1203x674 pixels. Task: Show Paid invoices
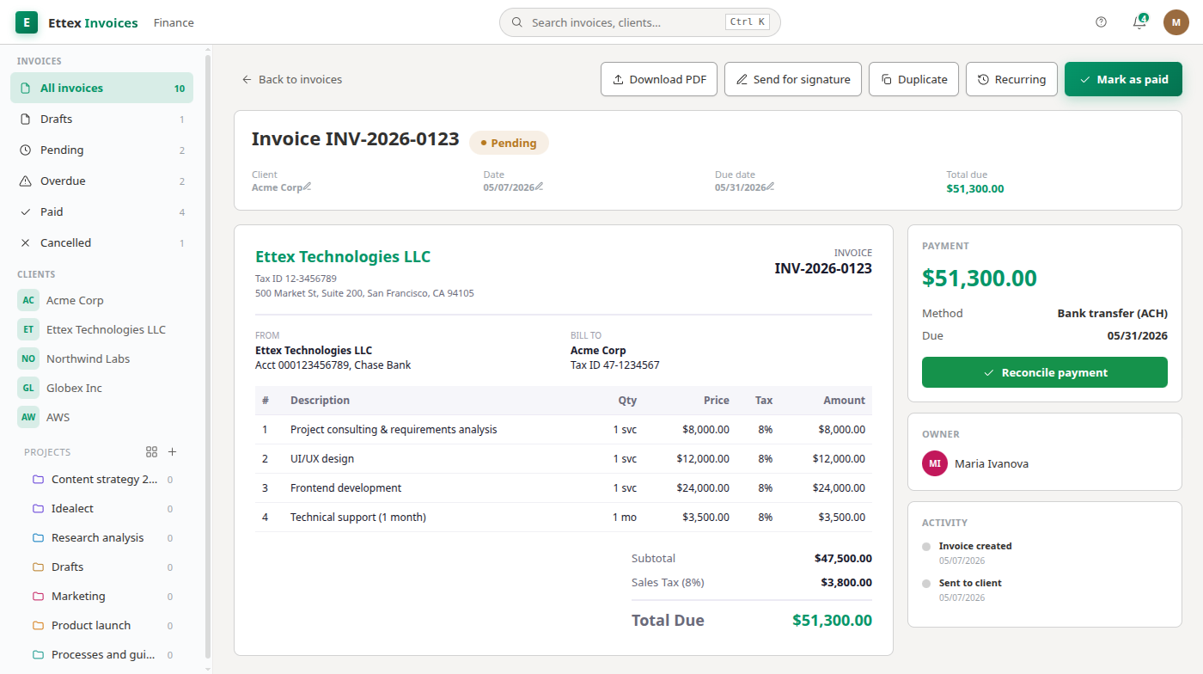101,211
